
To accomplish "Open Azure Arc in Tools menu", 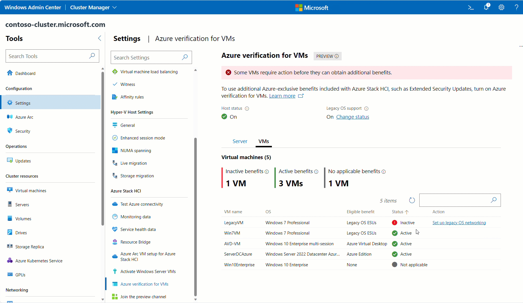I will point(24,117).
